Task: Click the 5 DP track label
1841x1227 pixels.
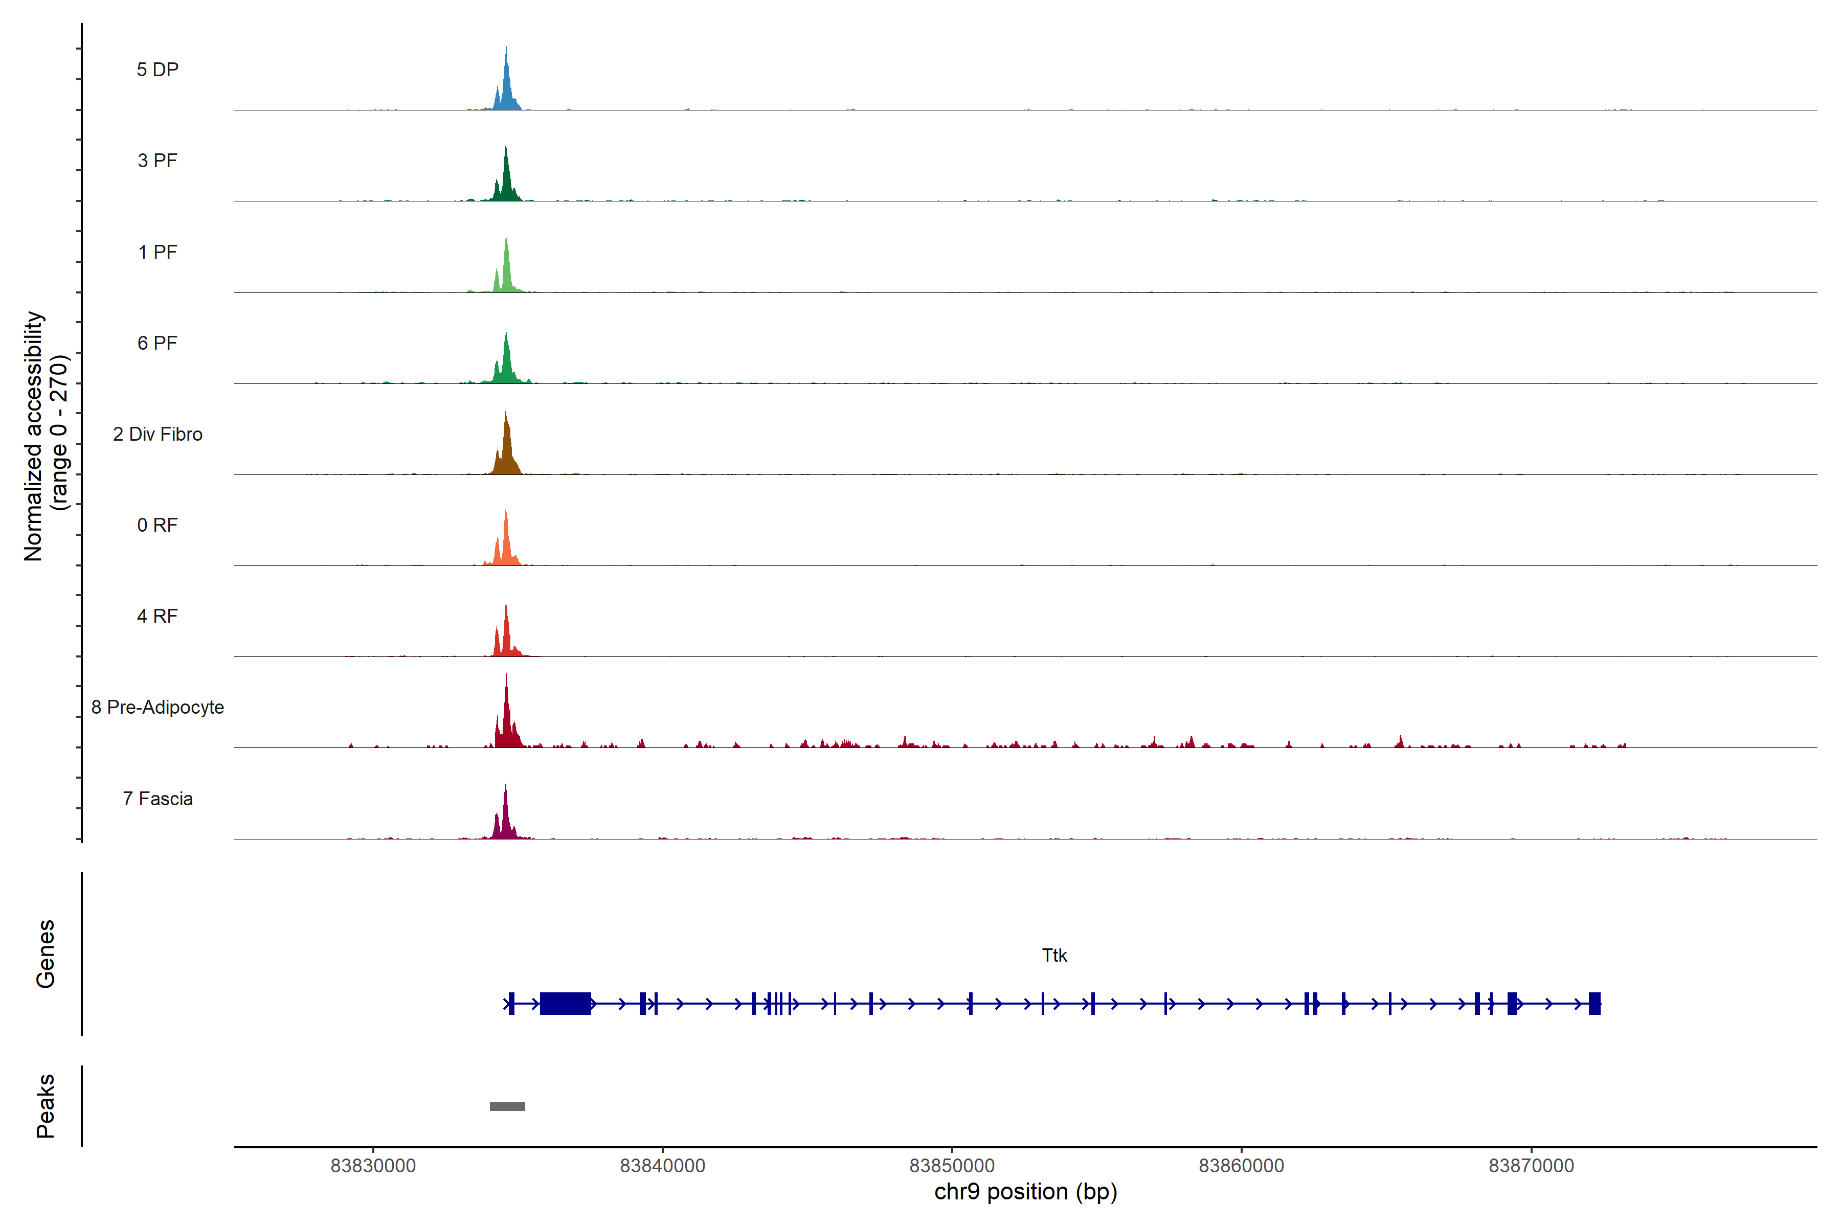Action: point(158,70)
